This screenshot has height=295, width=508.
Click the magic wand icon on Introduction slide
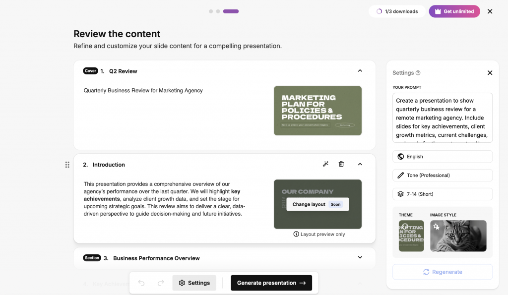click(x=325, y=164)
